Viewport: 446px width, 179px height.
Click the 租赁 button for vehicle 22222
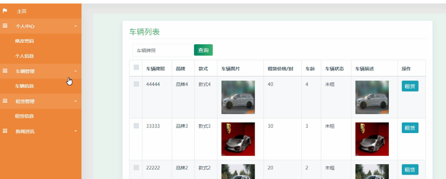click(410, 169)
